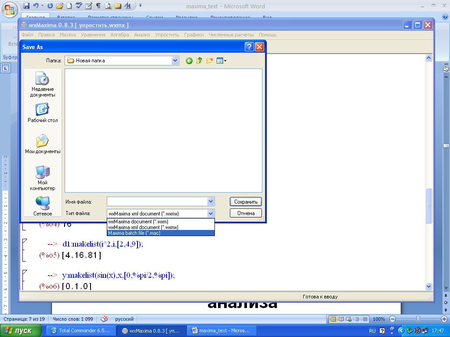
Task: Toggle paragraph marks icon in Word toolbar
Action: pyautogui.click(x=98, y=5)
